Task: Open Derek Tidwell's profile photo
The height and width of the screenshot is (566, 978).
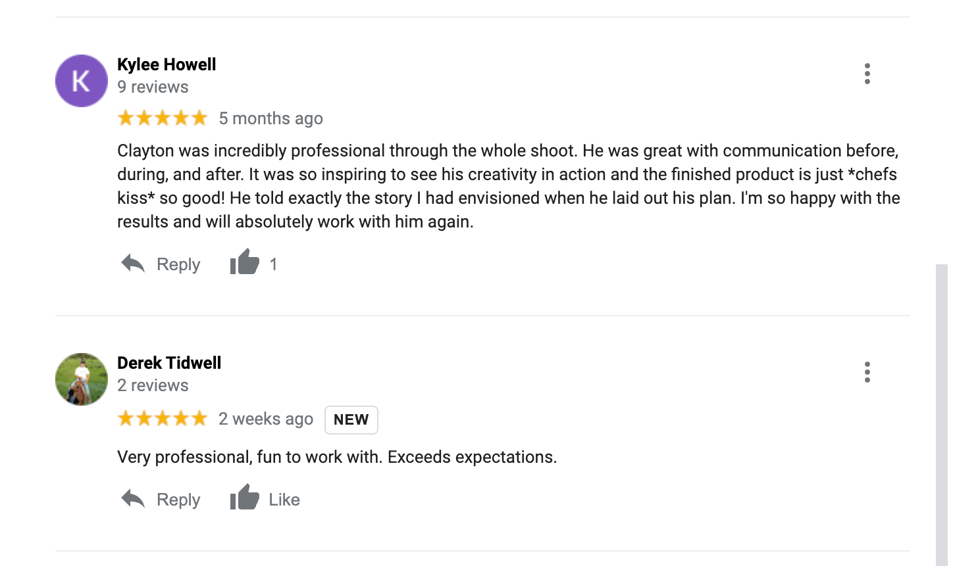Action: (x=82, y=379)
